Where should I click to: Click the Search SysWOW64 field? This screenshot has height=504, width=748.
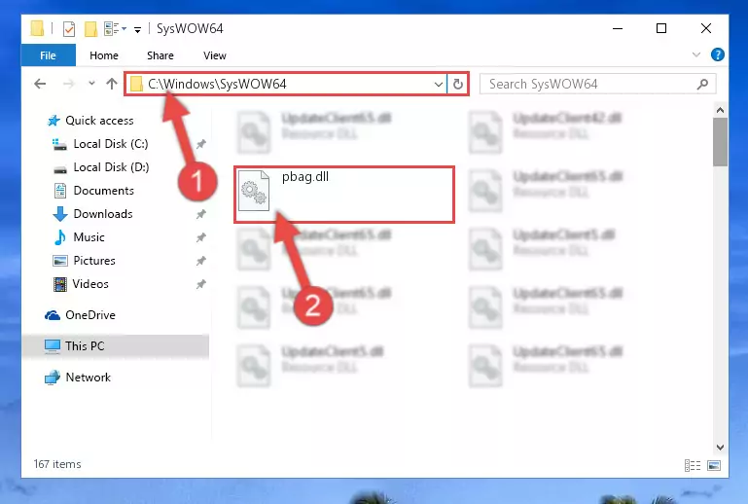[598, 84]
